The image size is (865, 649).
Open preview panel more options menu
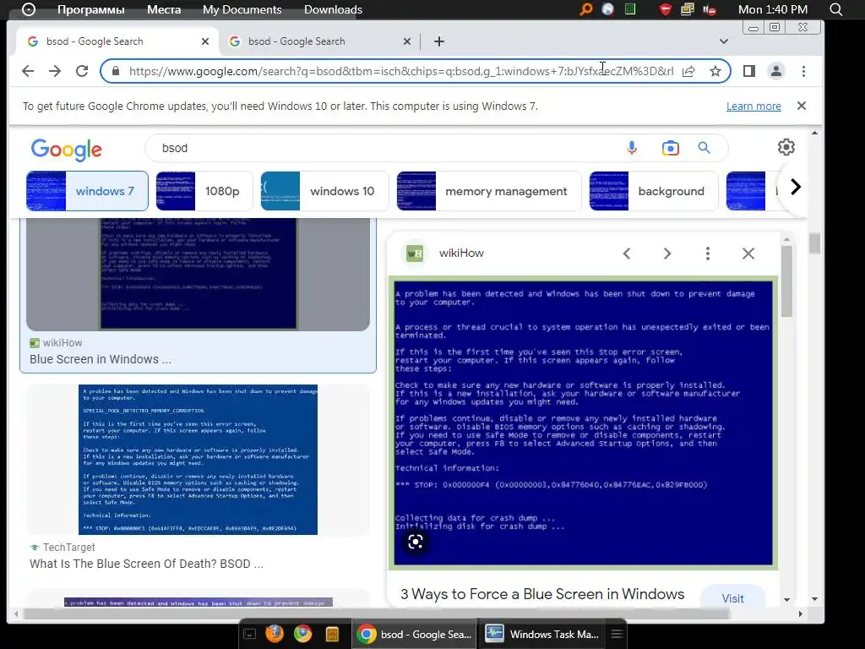[708, 254]
